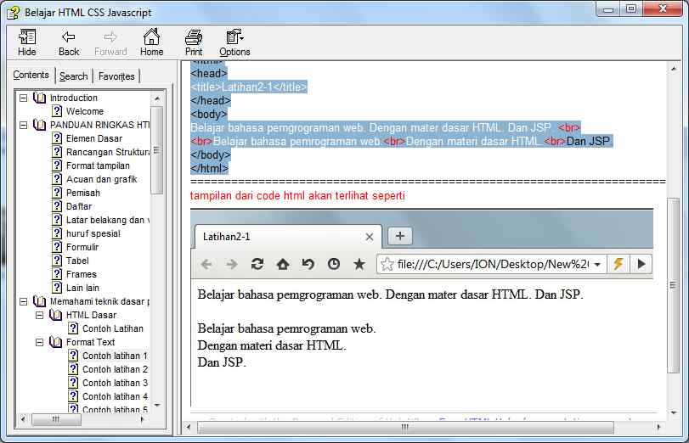Screen dimensions: 689x443
Task: Click the highlighted </html> code line
Action: (210, 169)
